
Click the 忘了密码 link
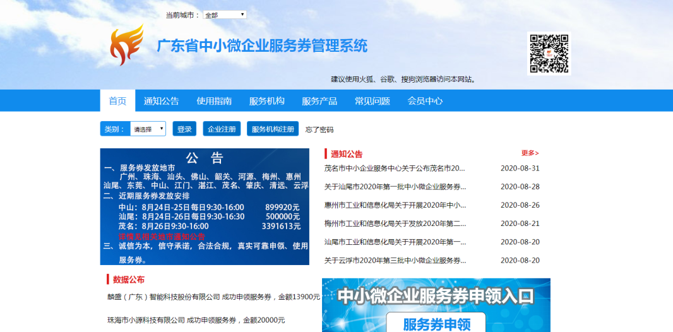click(319, 129)
